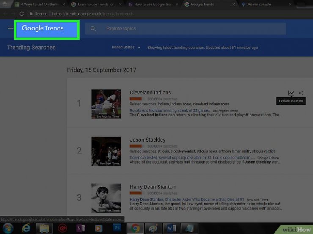Switch to 'Learn to use Trends for' tab
Image resolution: width=313 pixels, height=234 pixels.
click(x=96, y=4)
